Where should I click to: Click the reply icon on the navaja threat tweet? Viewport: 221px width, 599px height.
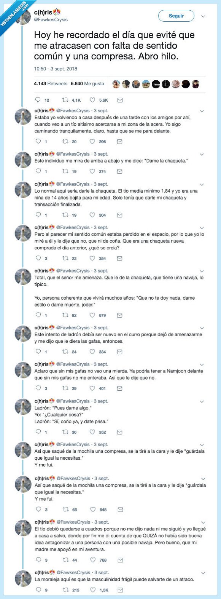pos(38,315)
